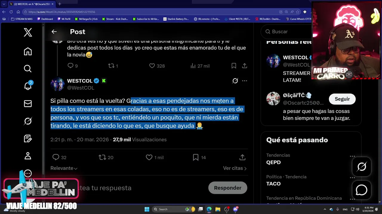Reply to WESTCOL post with 32 replies

(x=59, y=157)
